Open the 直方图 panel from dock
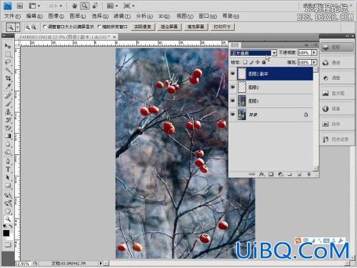This screenshot has height=268, width=357. pos(336,94)
